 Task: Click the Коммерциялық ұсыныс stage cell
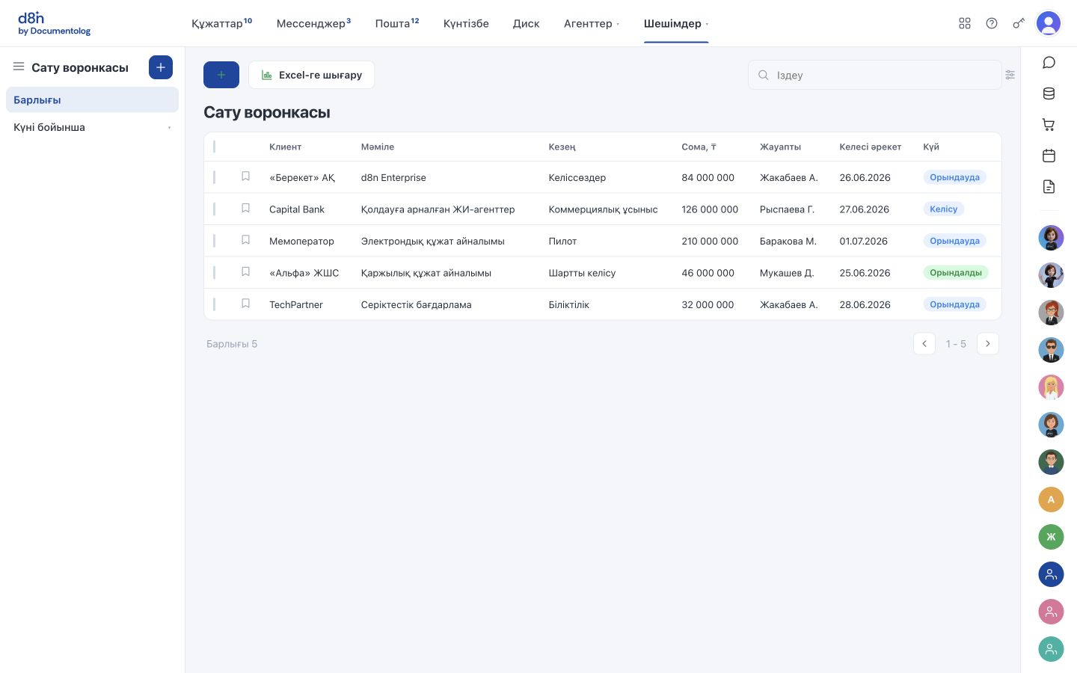[x=603, y=209]
